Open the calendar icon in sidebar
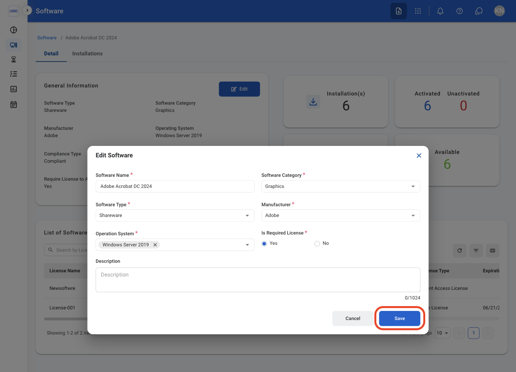Screen dimensions: 516x372 (x=13, y=105)
